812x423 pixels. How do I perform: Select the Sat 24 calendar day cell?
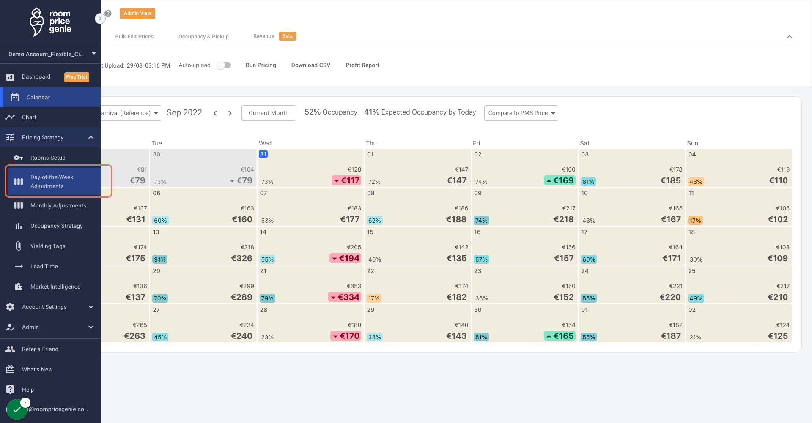(631, 284)
